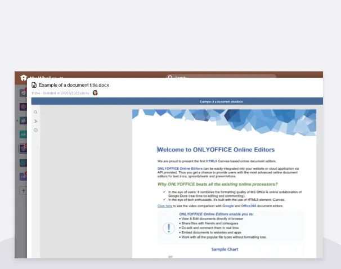Viewport: 341px width, 269px height.
Task: Click the author avatar next to update date
Action: (x=95, y=93)
